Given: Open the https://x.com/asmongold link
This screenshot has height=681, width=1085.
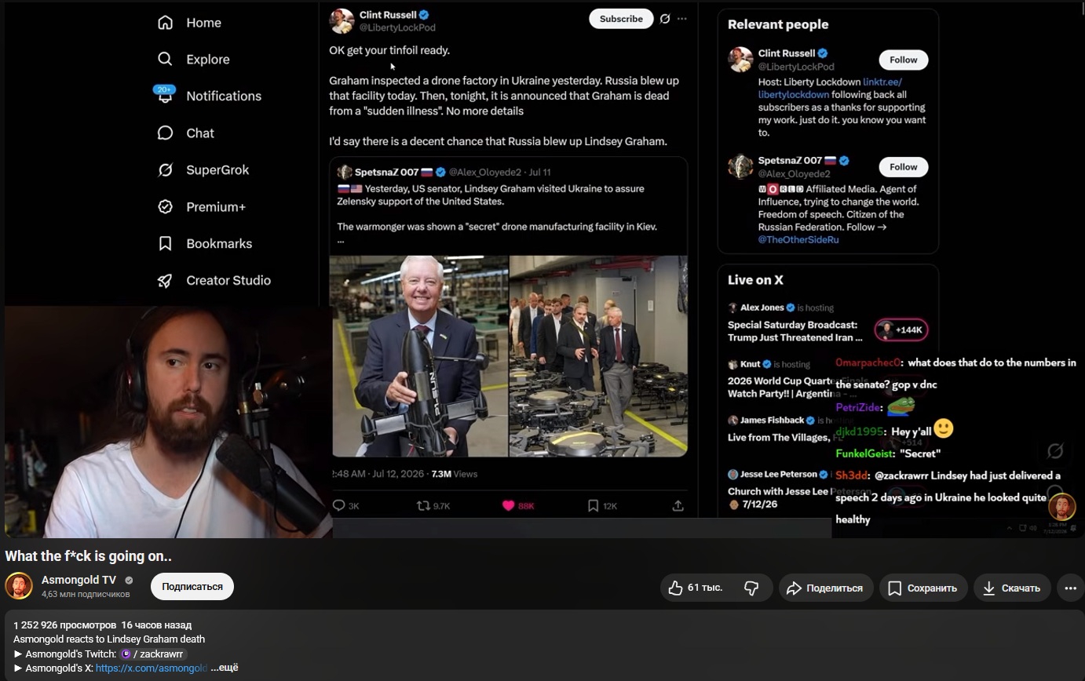Looking at the screenshot, I should coord(152,668).
